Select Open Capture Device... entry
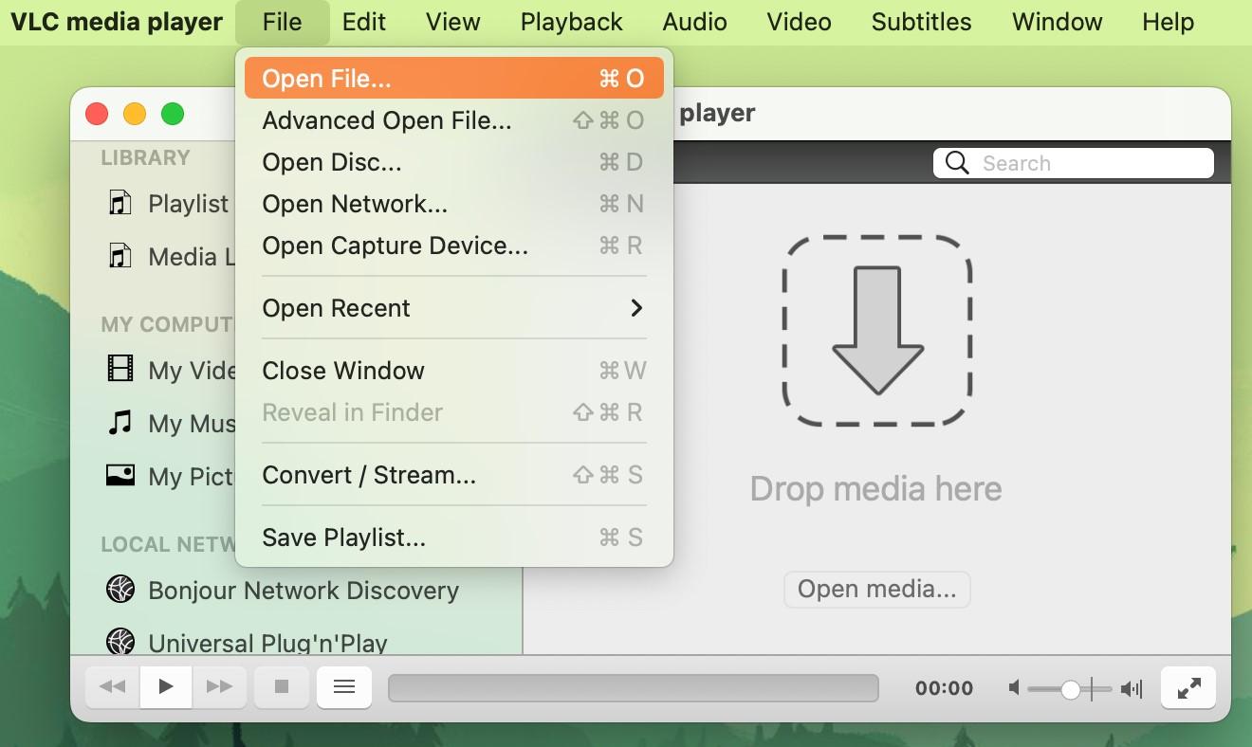This screenshot has height=747, width=1252. coord(453,246)
